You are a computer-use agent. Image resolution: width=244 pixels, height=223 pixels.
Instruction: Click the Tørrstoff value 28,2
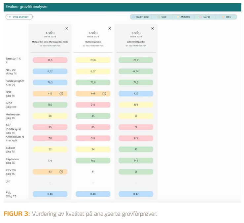(136, 60)
